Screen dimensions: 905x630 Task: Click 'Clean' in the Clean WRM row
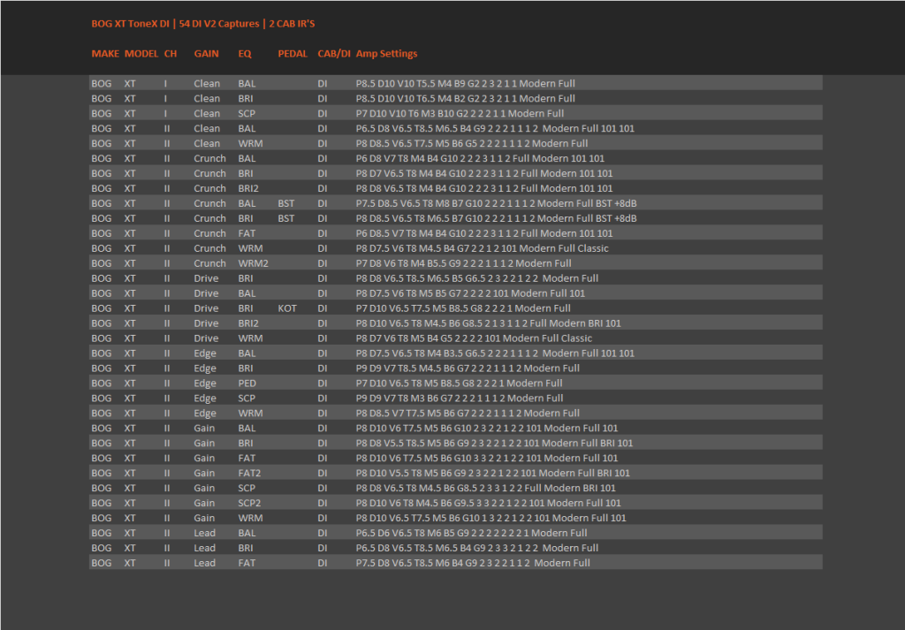coord(207,144)
